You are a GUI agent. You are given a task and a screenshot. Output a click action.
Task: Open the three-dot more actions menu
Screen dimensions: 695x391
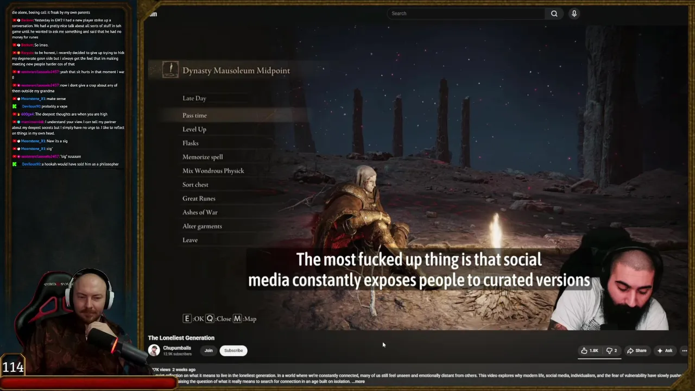(x=684, y=351)
